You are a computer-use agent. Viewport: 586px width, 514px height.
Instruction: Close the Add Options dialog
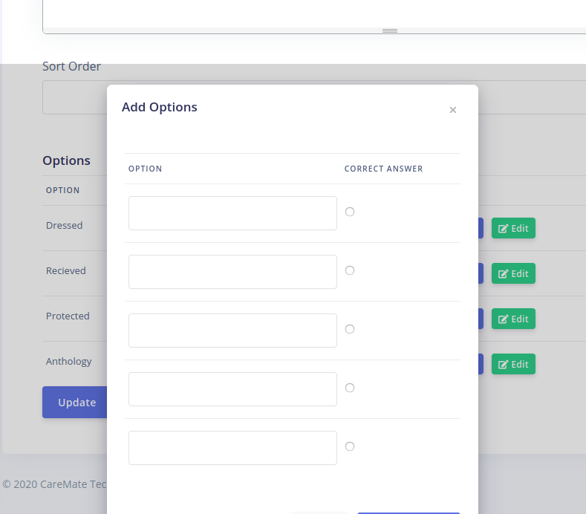click(x=452, y=110)
